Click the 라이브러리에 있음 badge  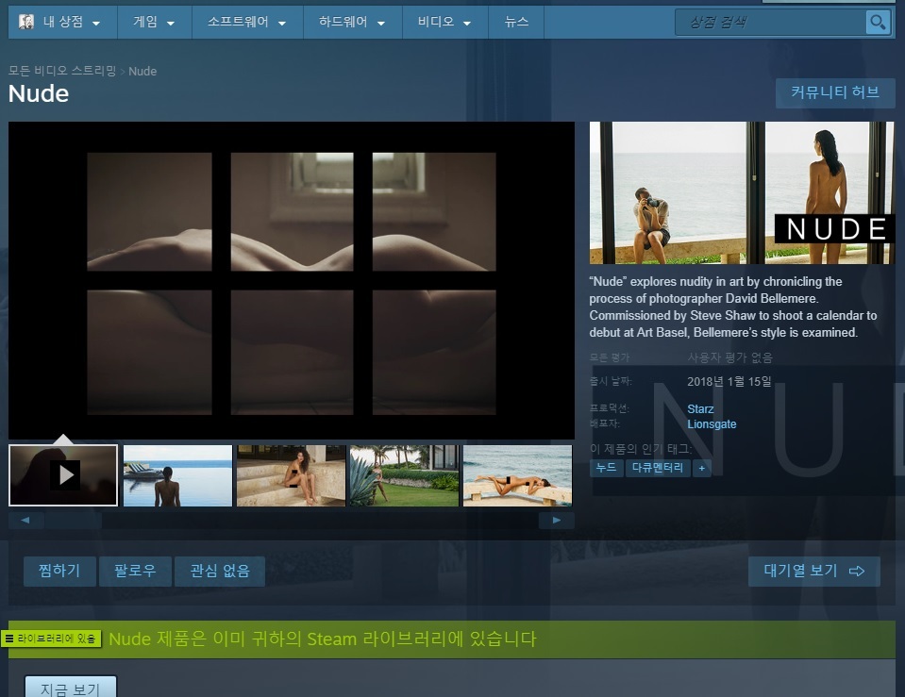pos(51,639)
